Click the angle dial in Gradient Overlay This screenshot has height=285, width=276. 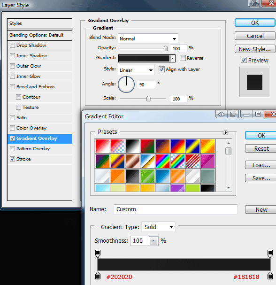click(126, 85)
